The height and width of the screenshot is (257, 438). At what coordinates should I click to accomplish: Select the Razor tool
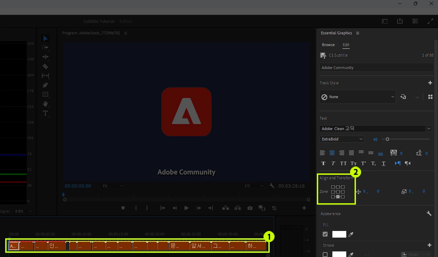point(45,66)
